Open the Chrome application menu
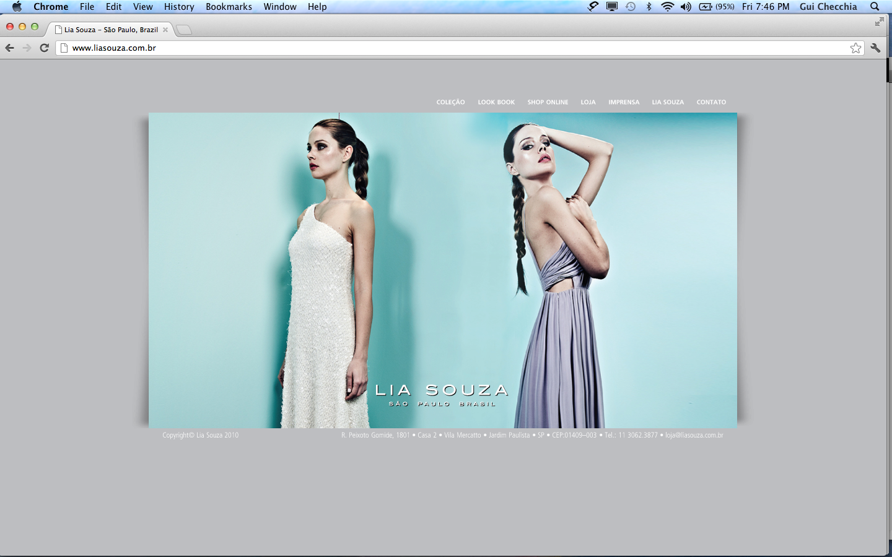892x557 pixels. (51, 7)
